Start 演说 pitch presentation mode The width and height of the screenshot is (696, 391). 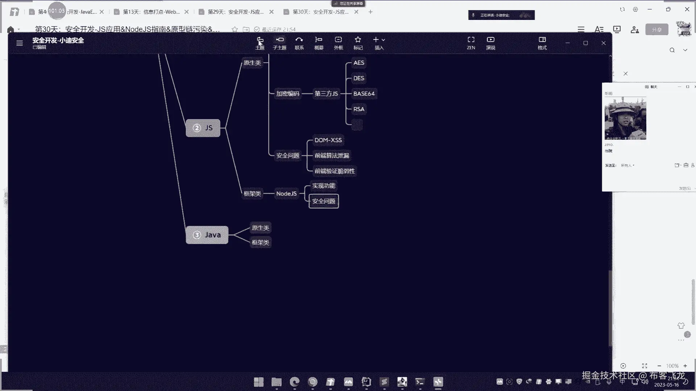pos(490,42)
